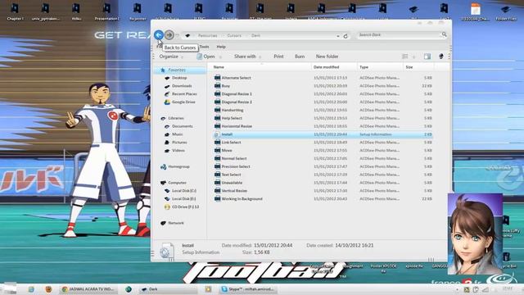Switch to JADWAL ACARA TV Chrome taskbar window
This screenshot has height=295, width=524.
point(88,289)
